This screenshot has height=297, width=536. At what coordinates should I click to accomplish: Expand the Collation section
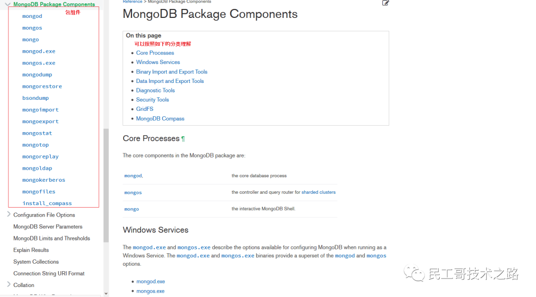point(8,285)
